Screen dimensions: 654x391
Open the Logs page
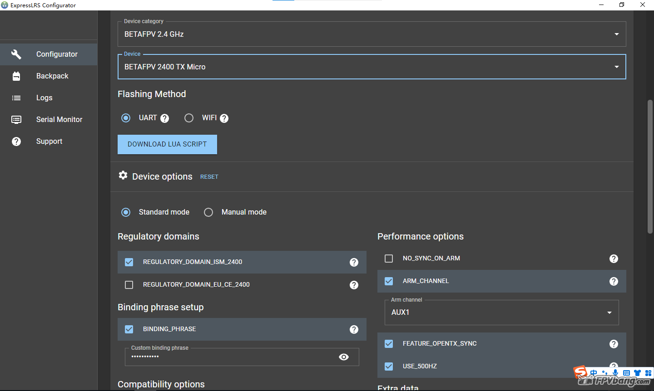(x=49, y=98)
